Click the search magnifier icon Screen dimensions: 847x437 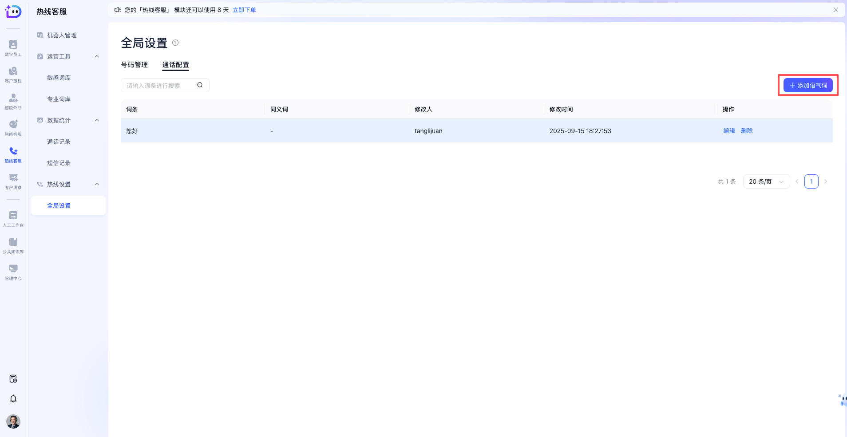(200, 85)
